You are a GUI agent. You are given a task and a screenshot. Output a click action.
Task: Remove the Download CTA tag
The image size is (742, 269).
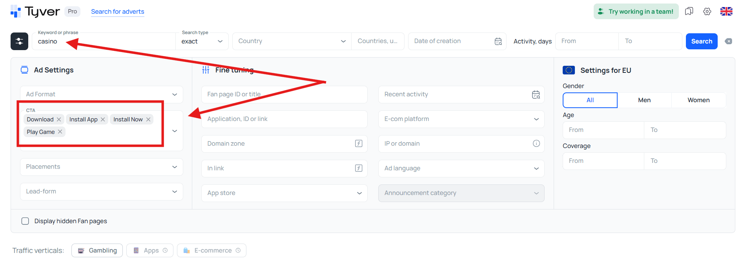(x=59, y=119)
